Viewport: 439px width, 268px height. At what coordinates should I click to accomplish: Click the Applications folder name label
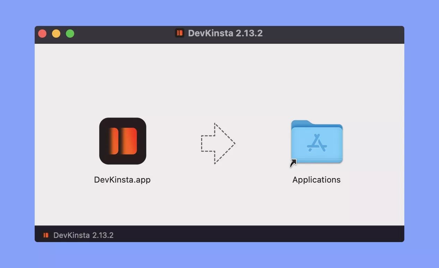point(317,180)
